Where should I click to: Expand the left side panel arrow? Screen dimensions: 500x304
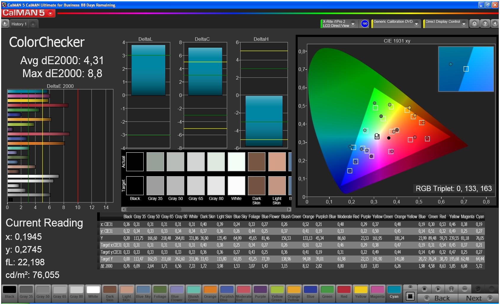(x=5, y=23)
